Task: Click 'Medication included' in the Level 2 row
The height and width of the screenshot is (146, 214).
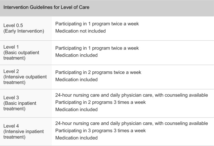Action: (x=76, y=80)
